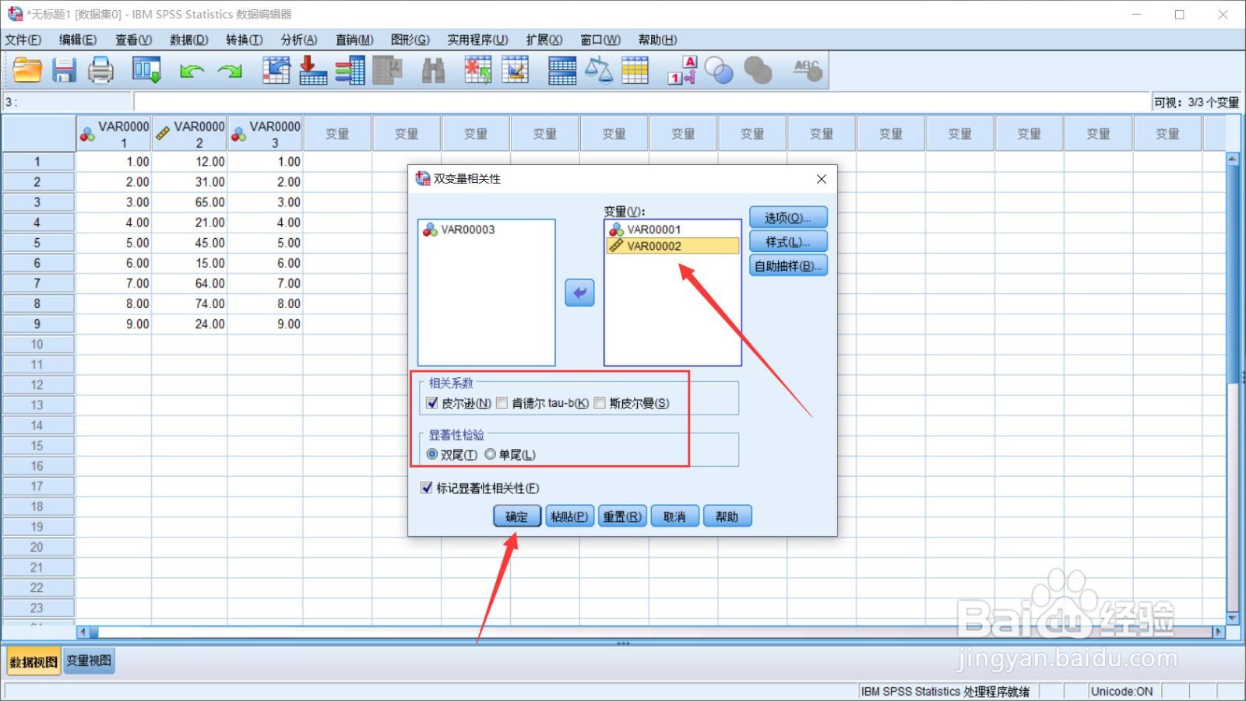Open the 编辑(E) menu
This screenshot has height=701, width=1246.
pyautogui.click(x=78, y=40)
